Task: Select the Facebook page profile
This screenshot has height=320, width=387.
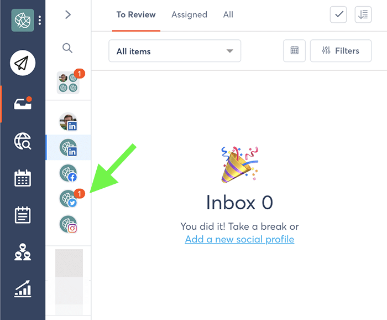Action: click(69, 173)
